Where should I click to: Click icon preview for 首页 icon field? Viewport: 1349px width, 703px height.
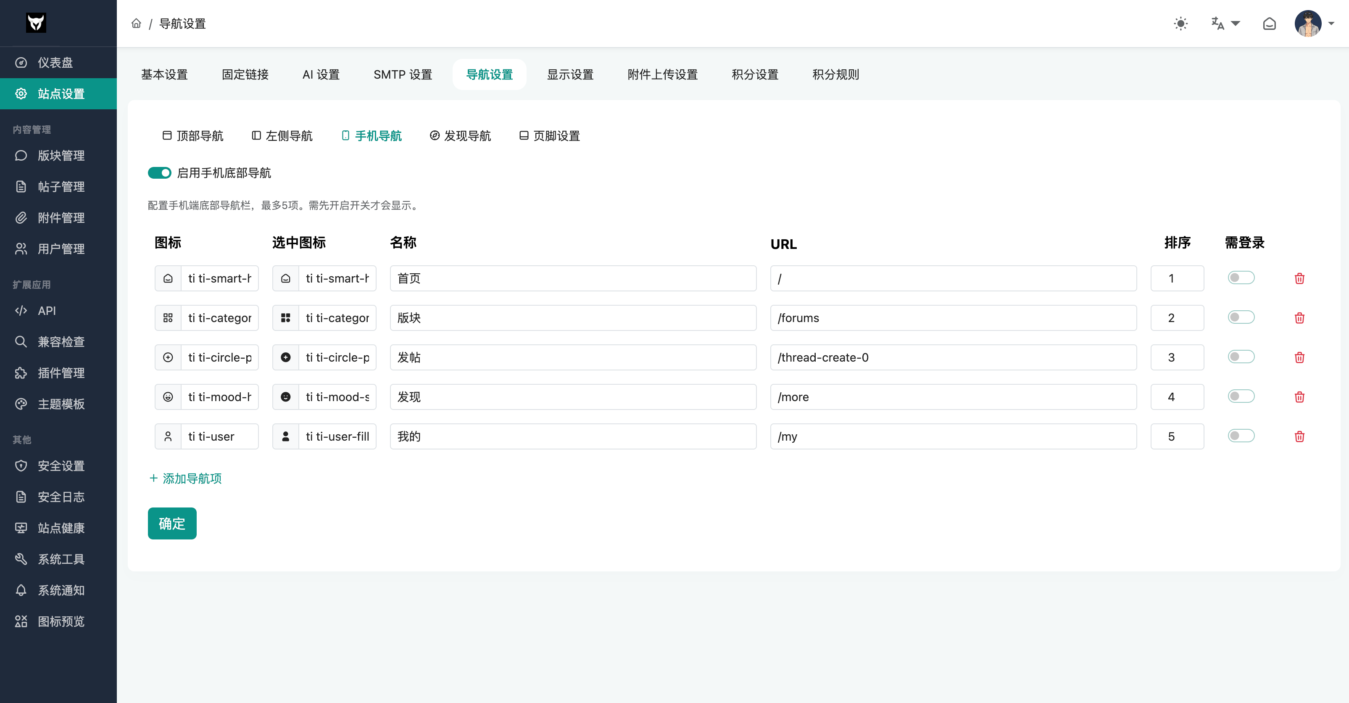click(x=168, y=278)
